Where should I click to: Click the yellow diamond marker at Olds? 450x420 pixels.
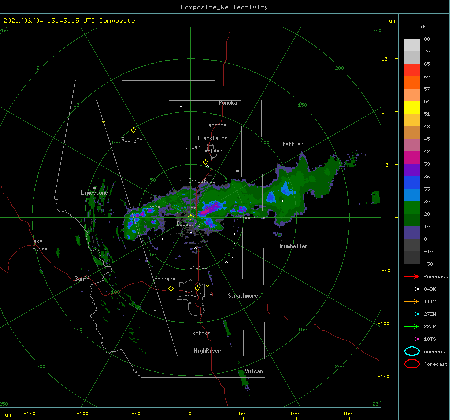point(191,217)
